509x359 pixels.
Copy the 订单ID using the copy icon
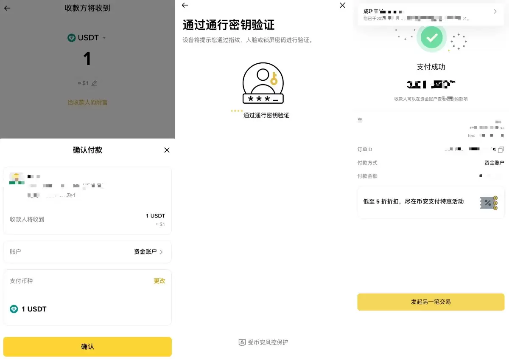(501, 149)
